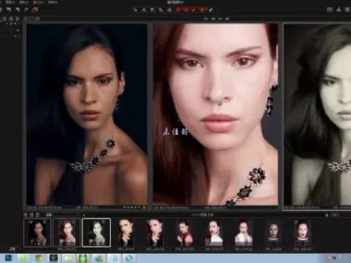Image resolution: width=351 pixels, height=263 pixels.
Task: Expand the arrow icon next to the browser sort field
Action: (84, 215)
